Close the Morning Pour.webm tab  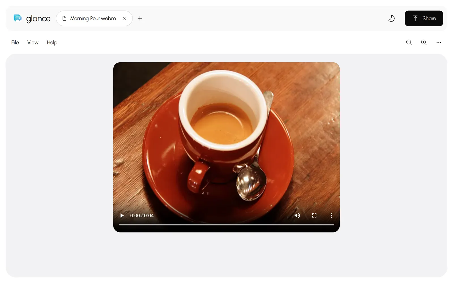[x=124, y=18]
